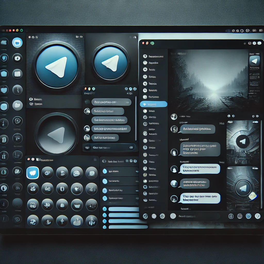Click the blue-filled icon in main window's bottom toolbar
Viewport: 264px width, 264px height.
click(x=248, y=216)
